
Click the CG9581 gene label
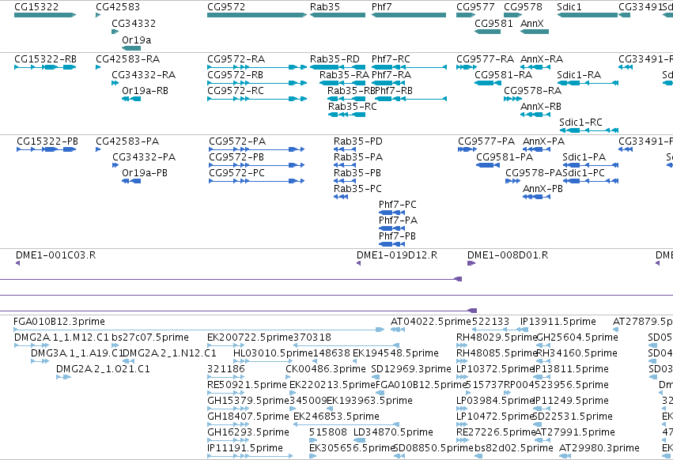(x=493, y=23)
